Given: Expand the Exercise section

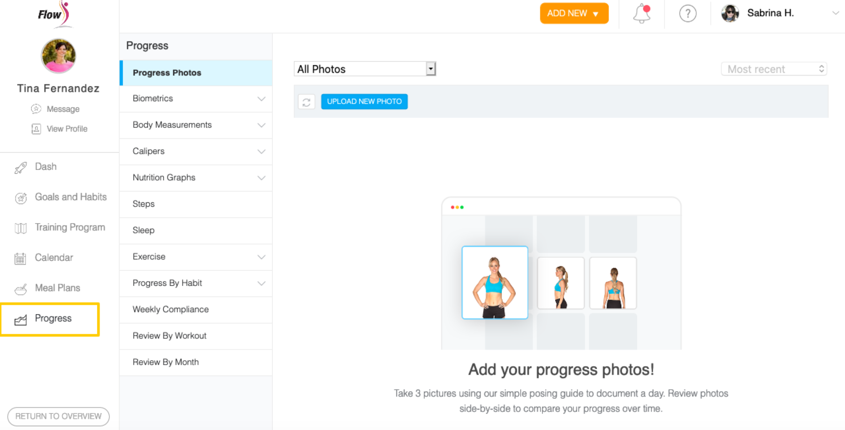Looking at the screenshot, I should [x=261, y=257].
